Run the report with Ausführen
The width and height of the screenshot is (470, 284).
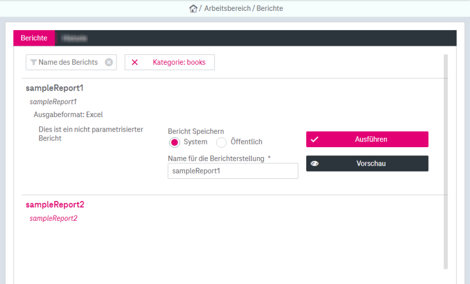[x=371, y=139]
